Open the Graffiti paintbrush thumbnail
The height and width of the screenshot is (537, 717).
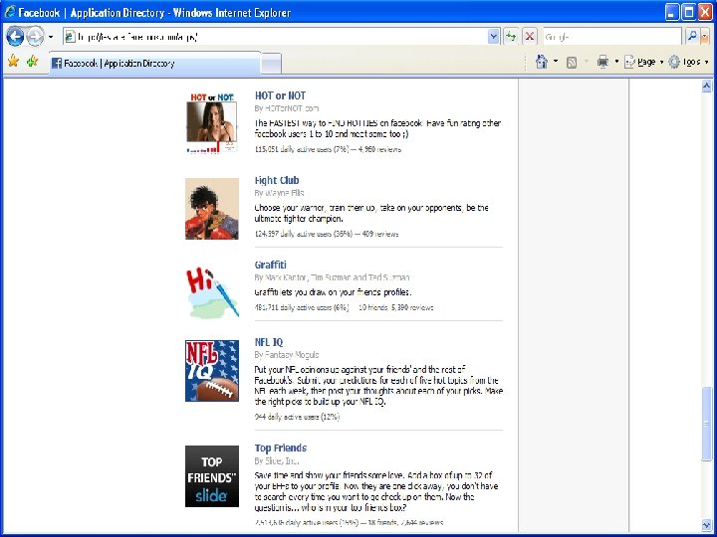(212, 292)
